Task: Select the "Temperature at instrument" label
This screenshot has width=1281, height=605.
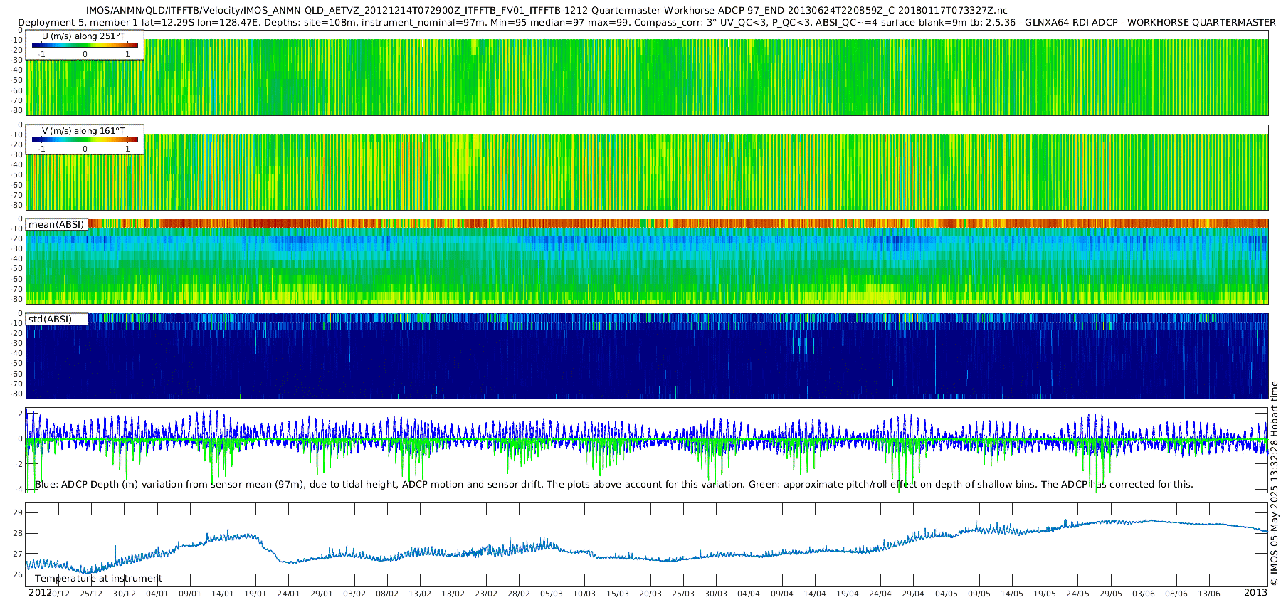Action: [98, 579]
